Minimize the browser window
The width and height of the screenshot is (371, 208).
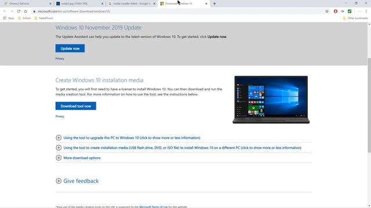[x=346, y=3]
